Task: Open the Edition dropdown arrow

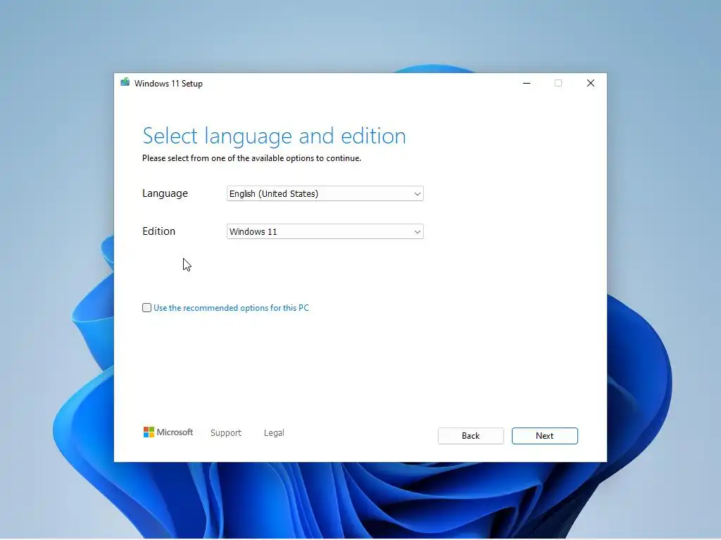Action: point(417,232)
